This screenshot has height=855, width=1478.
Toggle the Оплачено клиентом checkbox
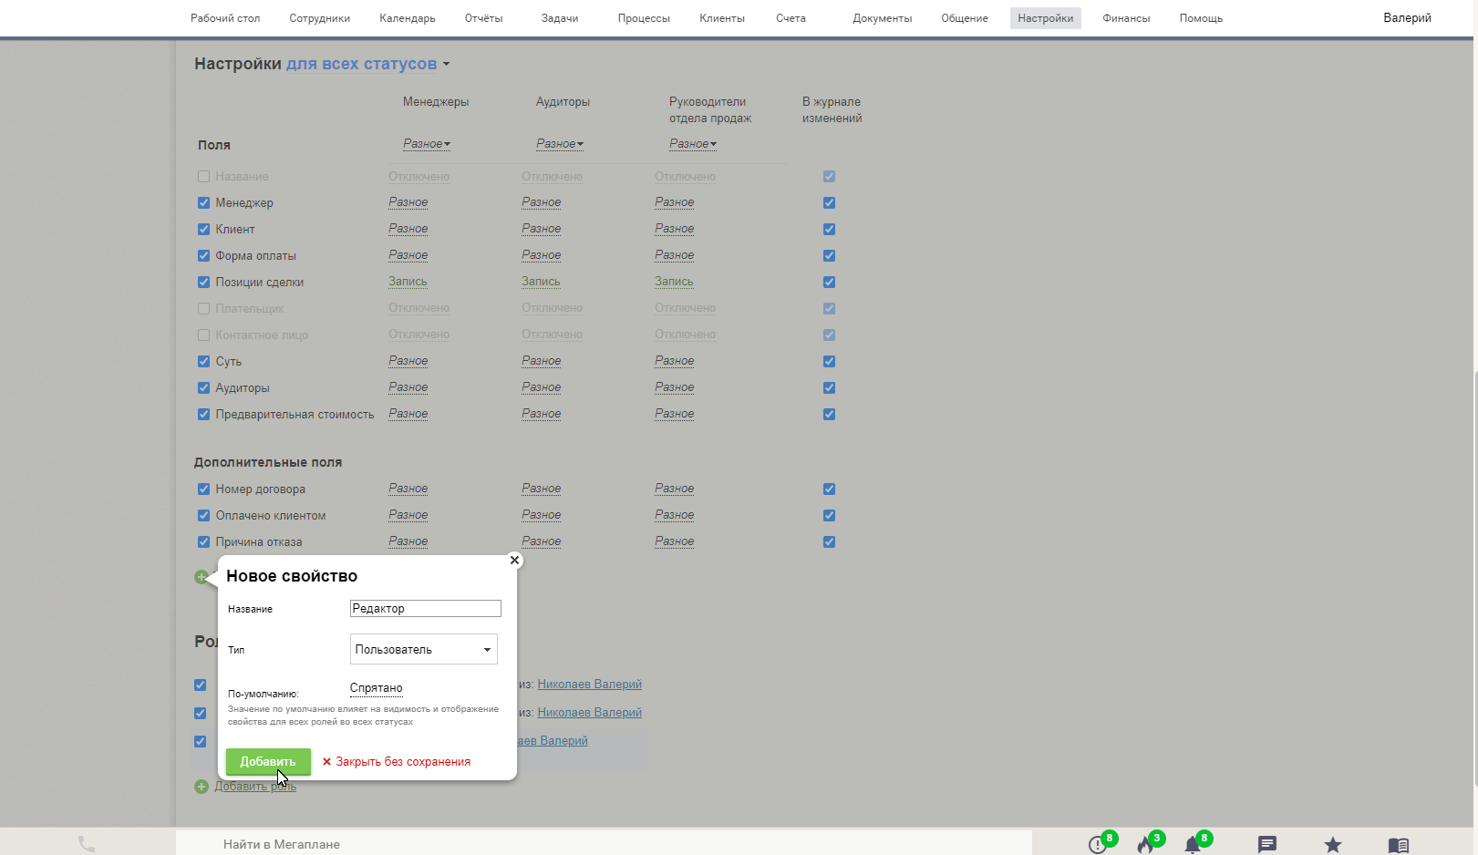(x=203, y=515)
